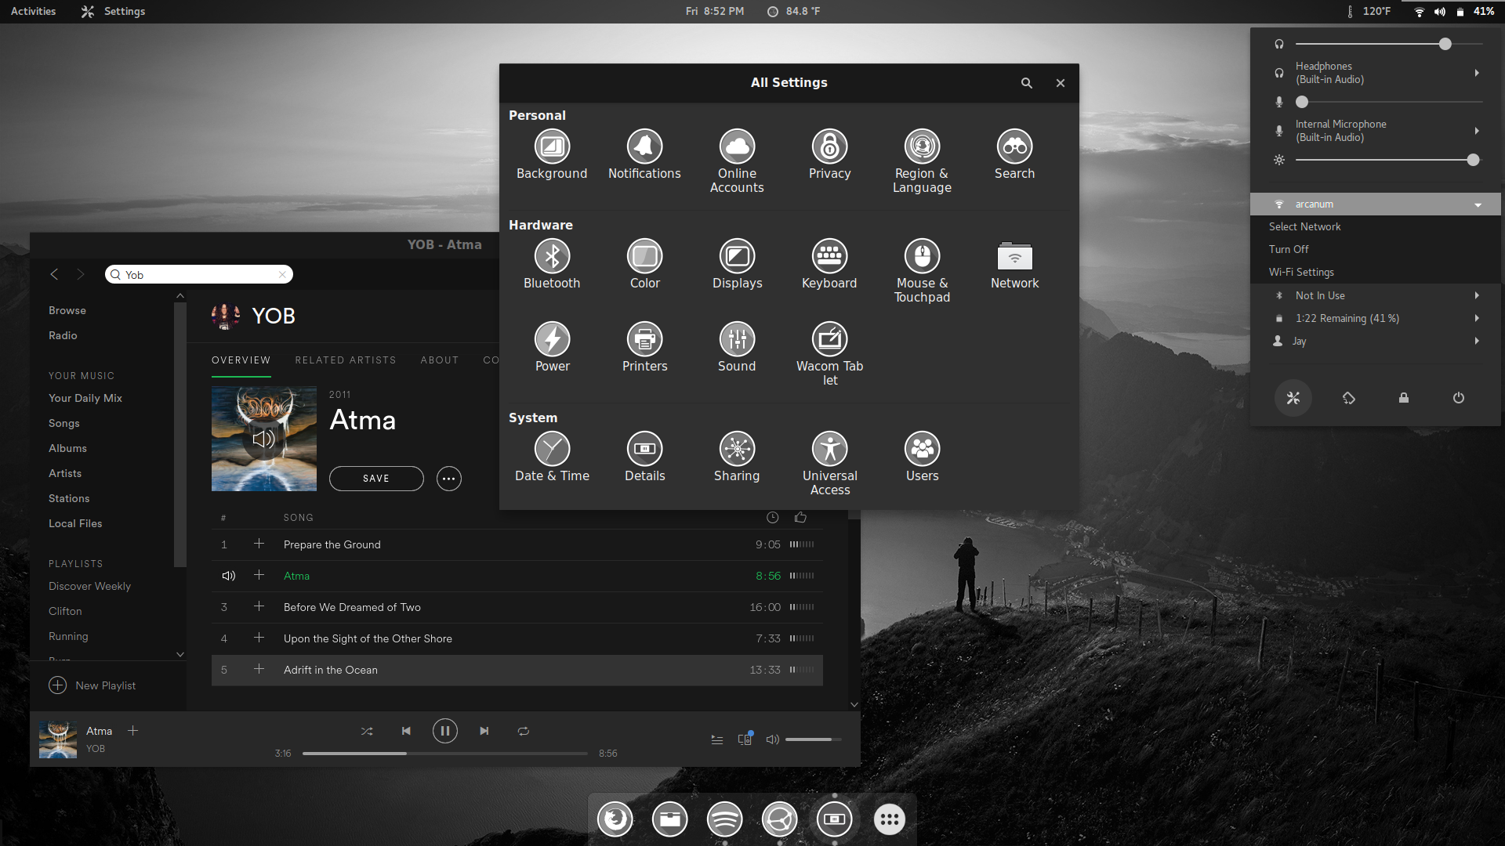Open Your Daily Mix in sidebar
The image size is (1505, 846).
tap(85, 398)
